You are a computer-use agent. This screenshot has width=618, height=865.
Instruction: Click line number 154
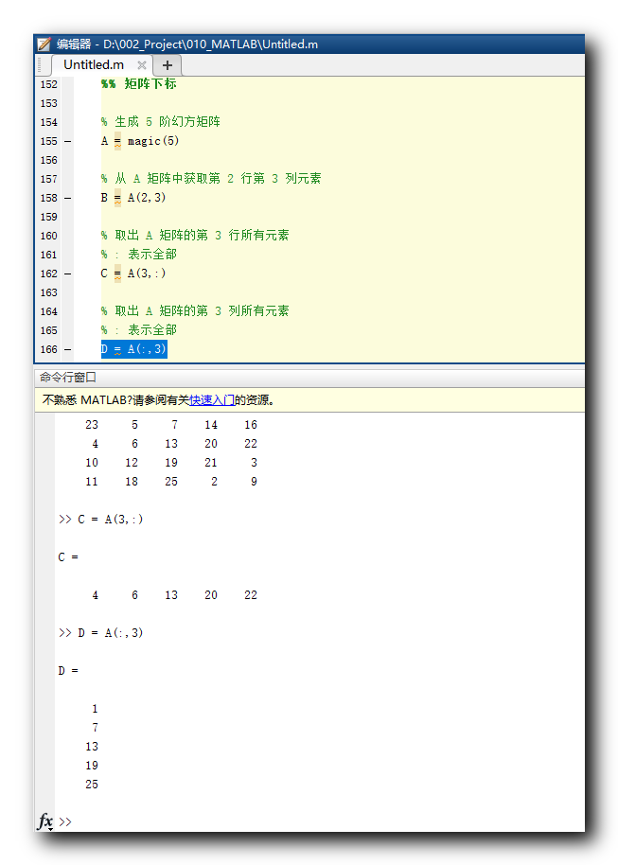tap(48, 122)
